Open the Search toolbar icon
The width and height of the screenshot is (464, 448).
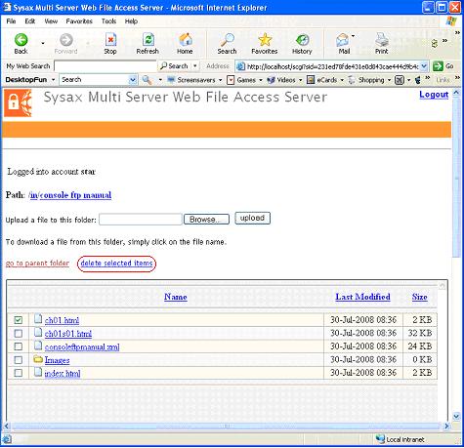coord(227,40)
